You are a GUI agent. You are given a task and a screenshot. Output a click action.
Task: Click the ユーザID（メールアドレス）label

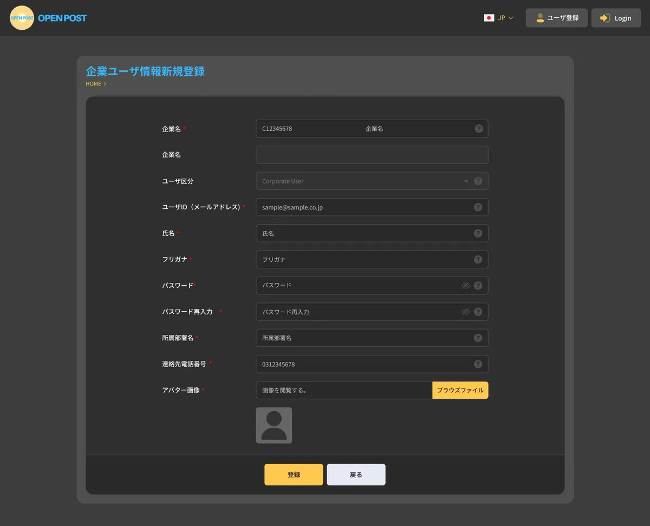click(x=201, y=207)
